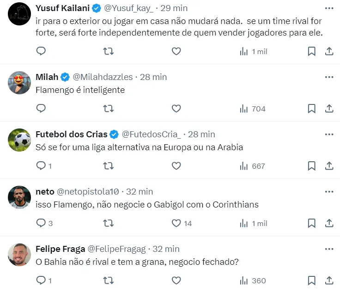
Task: Bookmark Felipe Fraga's tweet
Action: [312, 281]
